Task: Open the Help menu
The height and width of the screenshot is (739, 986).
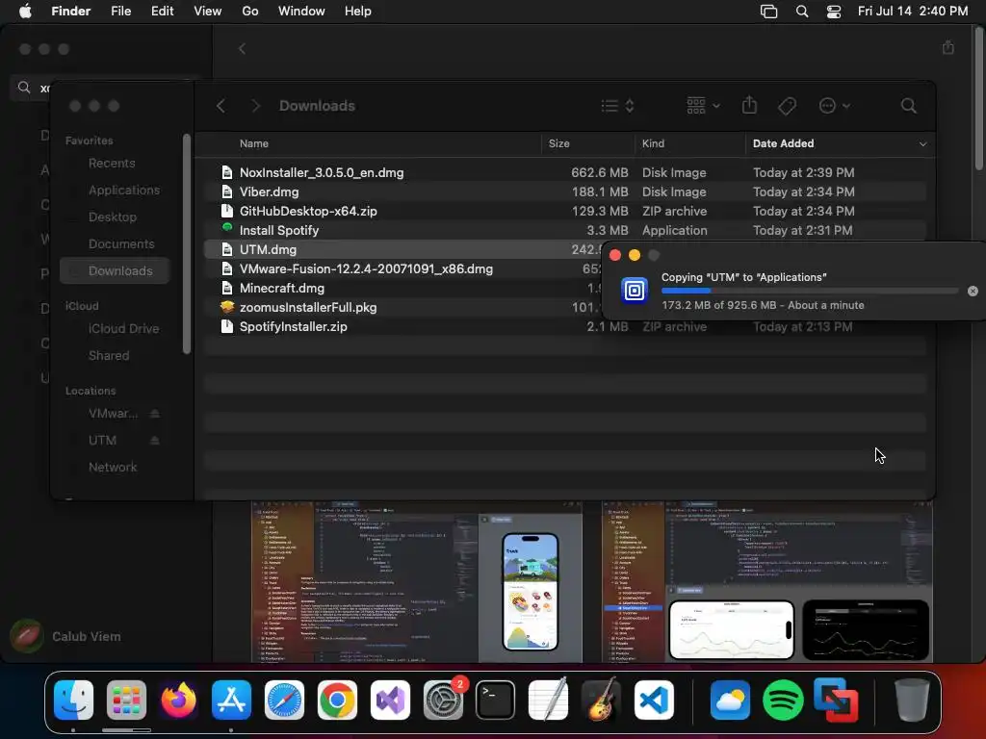Action: click(x=358, y=12)
